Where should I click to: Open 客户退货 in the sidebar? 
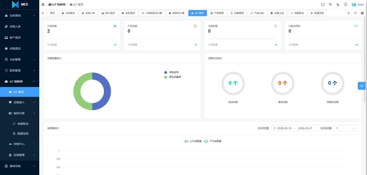pos(20,38)
